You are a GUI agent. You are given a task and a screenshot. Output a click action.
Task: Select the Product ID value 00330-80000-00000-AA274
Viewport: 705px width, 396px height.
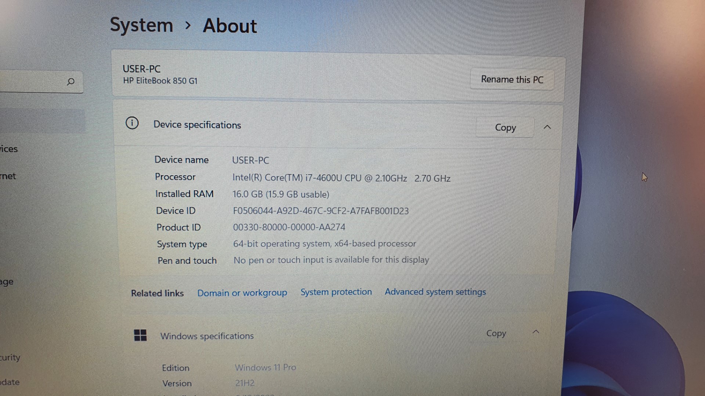click(x=289, y=227)
